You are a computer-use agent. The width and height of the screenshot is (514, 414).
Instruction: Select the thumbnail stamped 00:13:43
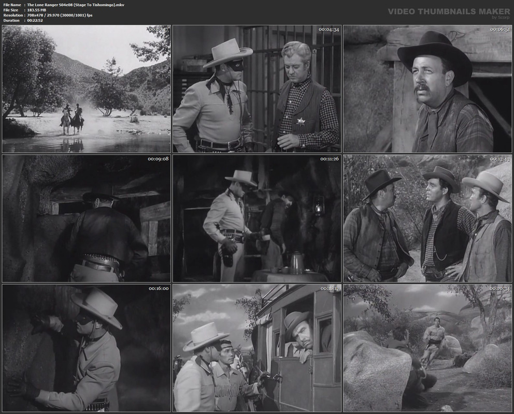click(427, 218)
